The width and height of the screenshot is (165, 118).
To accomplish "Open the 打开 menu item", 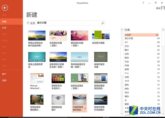I will tap(4, 28).
